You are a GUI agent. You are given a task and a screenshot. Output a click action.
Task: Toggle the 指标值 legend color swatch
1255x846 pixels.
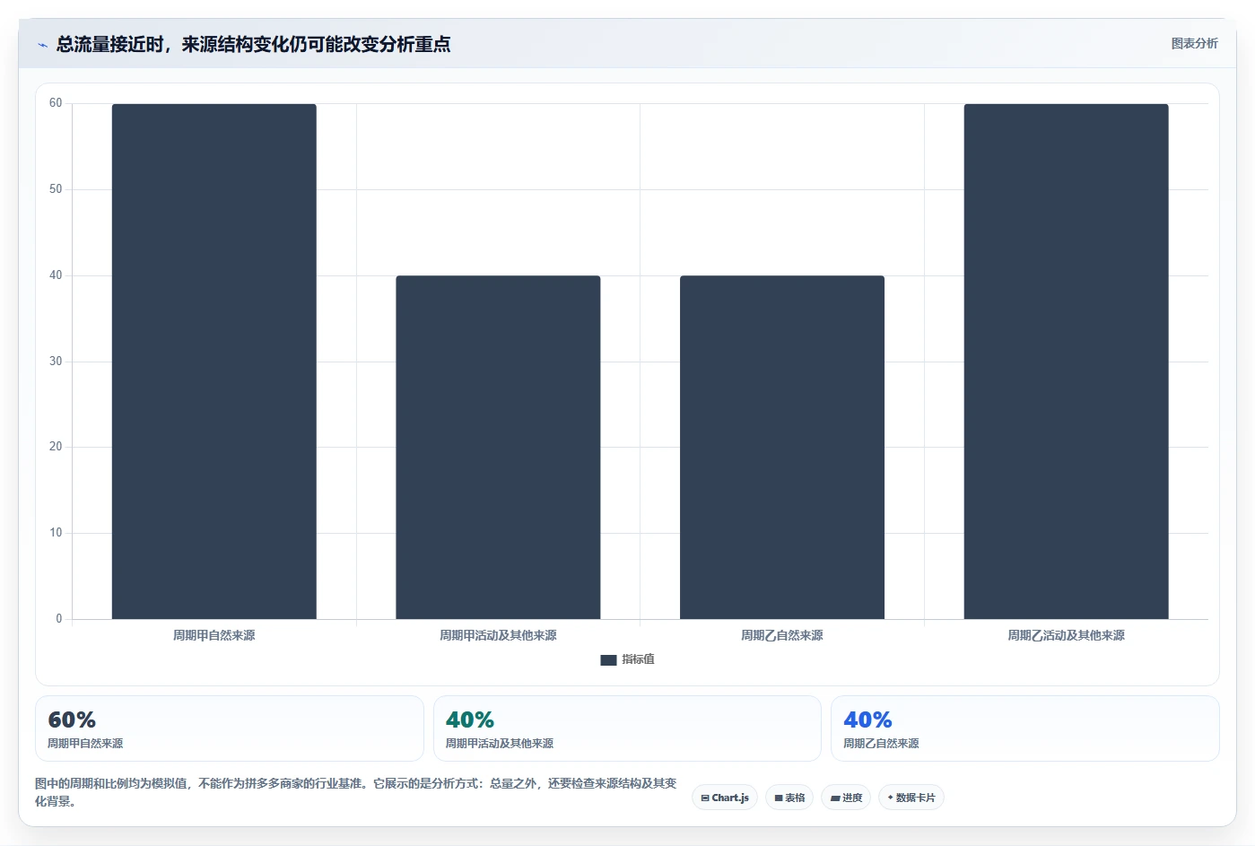coord(608,659)
